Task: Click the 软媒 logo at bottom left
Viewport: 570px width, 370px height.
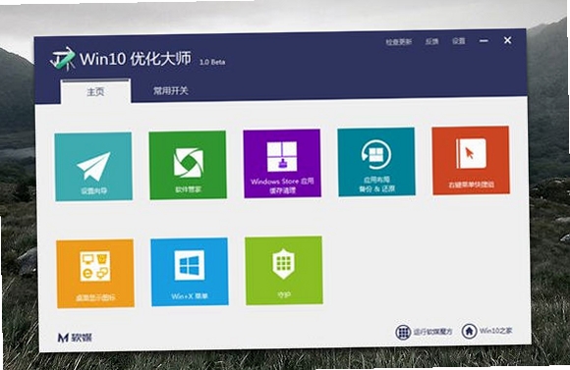Action: pos(75,338)
